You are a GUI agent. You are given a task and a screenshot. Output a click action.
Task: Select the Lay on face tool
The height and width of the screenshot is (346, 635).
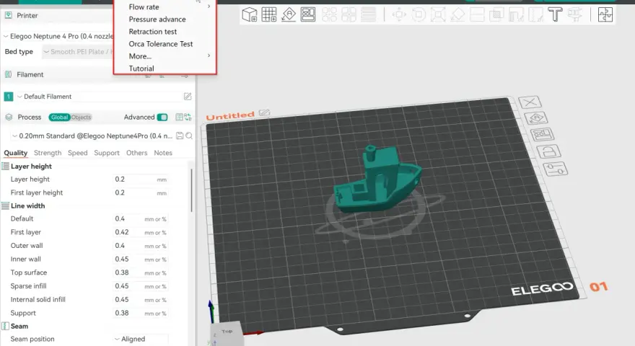click(457, 15)
